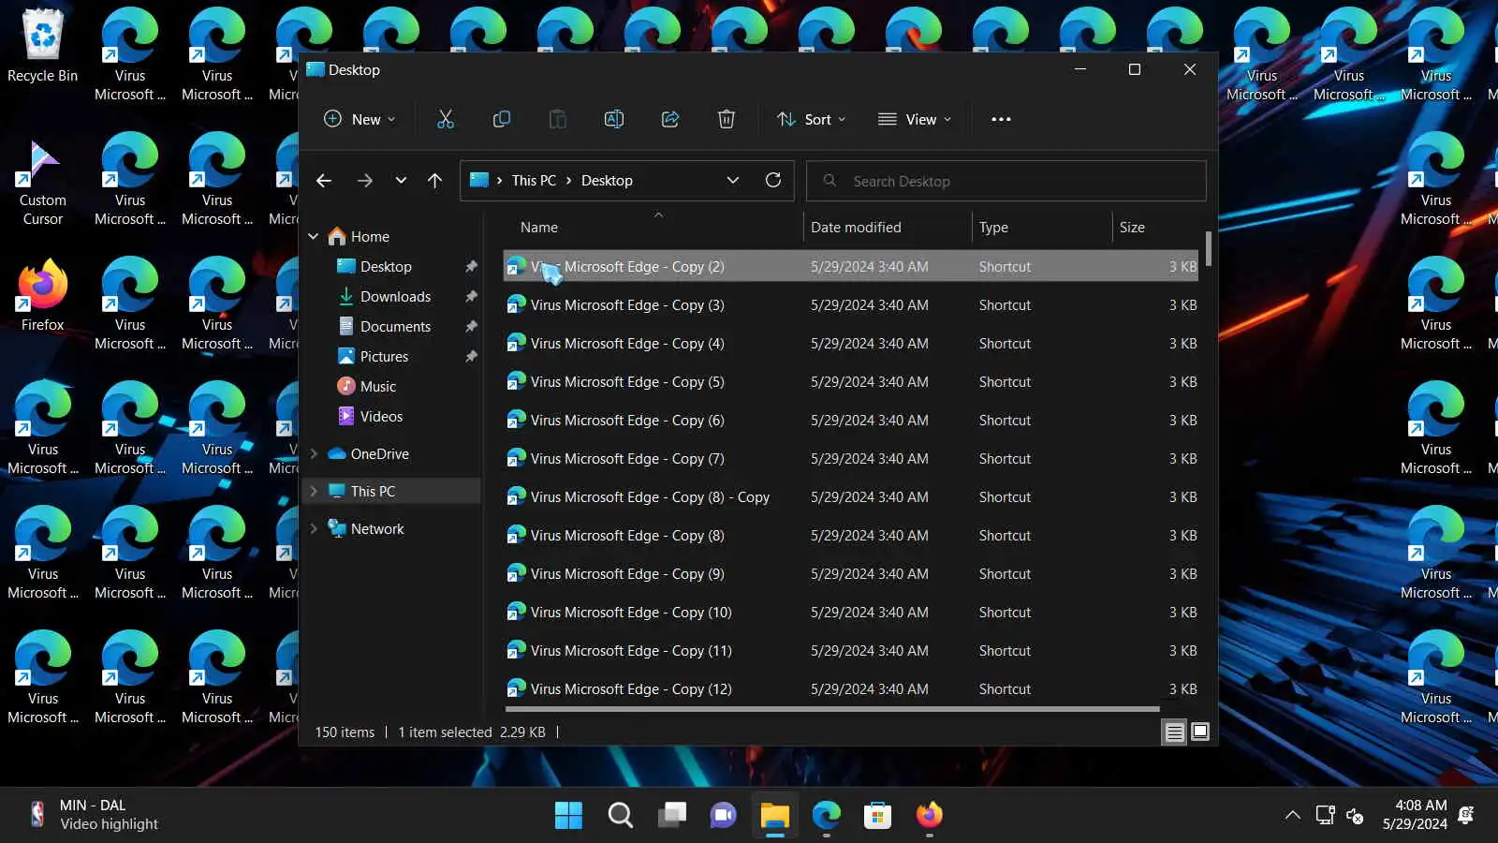The image size is (1498, 843).
Task: Open Task View on the taskbar
Action: (671, 815)
